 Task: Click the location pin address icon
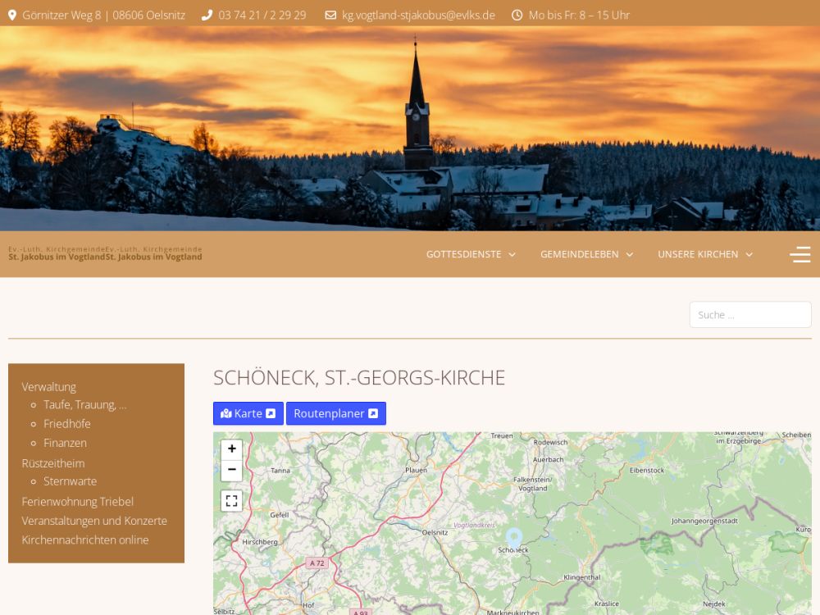[x=12, y=15]
